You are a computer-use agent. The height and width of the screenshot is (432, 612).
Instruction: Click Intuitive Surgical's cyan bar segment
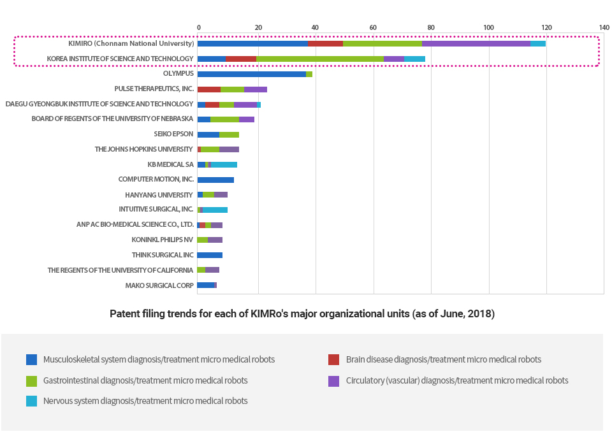(215, 210)
